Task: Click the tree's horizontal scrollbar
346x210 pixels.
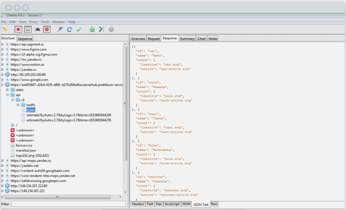Action: 57,197
